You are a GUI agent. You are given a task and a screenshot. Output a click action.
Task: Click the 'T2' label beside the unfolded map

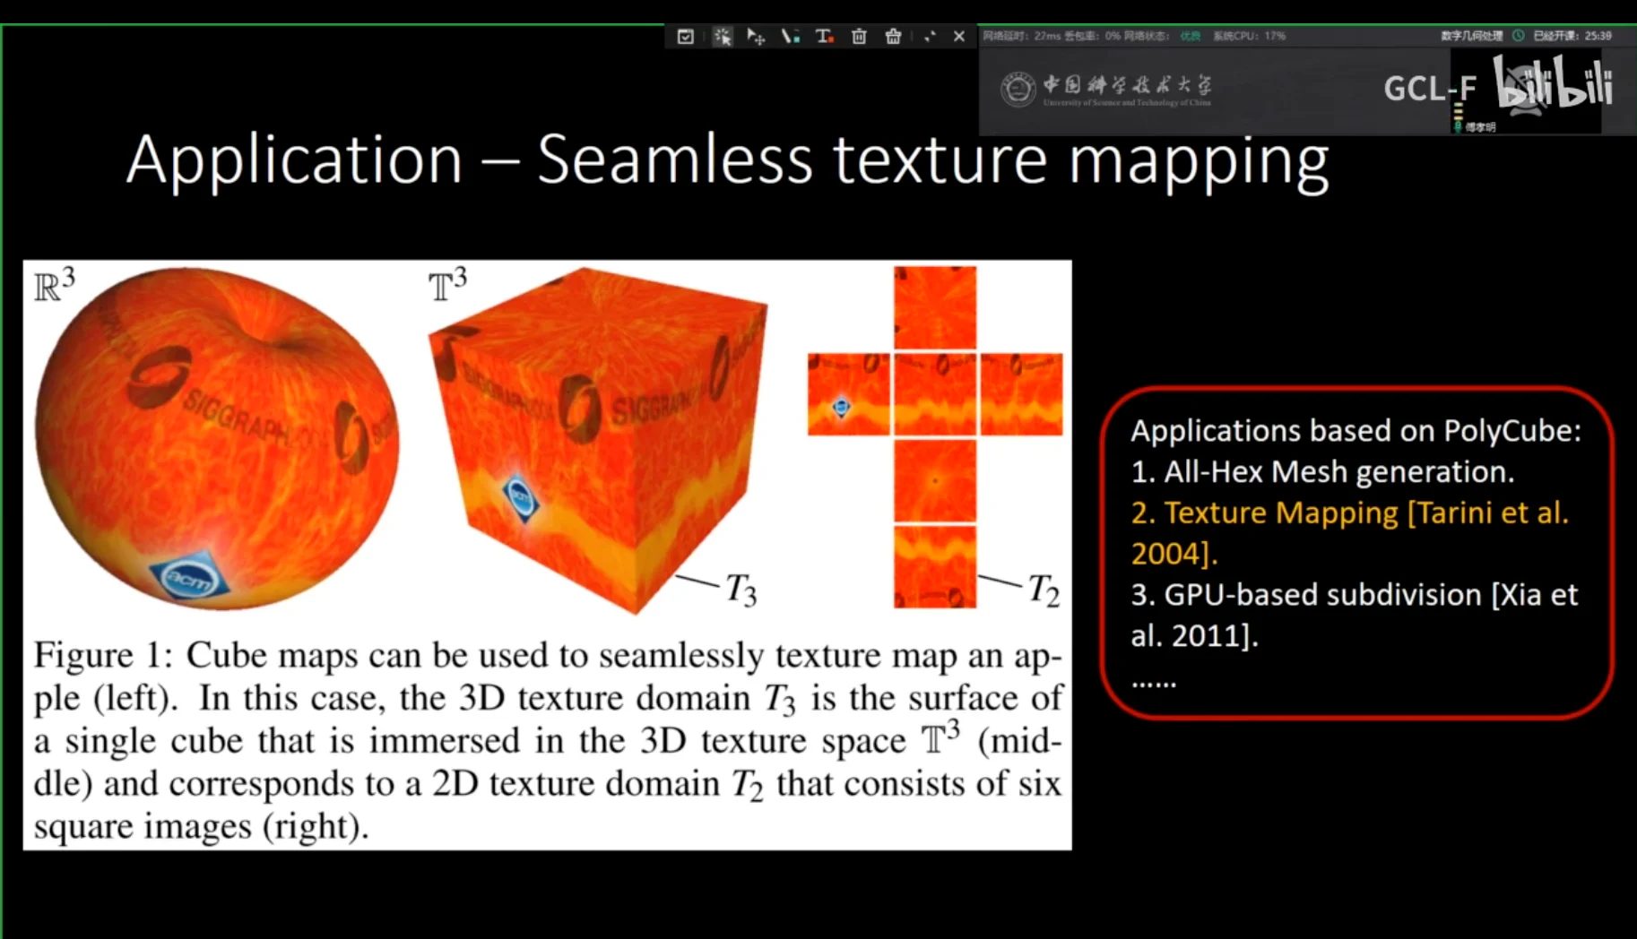tap(1044, 590)
